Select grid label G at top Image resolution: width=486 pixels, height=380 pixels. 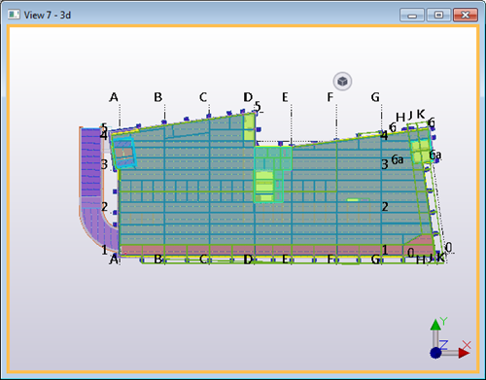coord(375,97)
